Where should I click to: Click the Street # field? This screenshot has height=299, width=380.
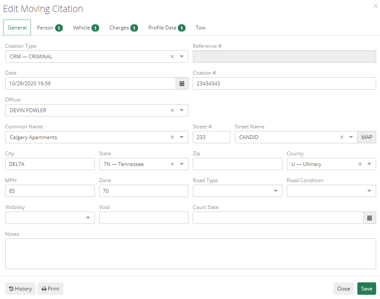pos(212,137)
